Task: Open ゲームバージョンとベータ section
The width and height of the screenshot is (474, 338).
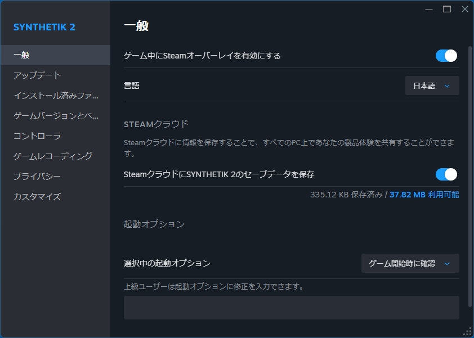Action: point(55,116)
